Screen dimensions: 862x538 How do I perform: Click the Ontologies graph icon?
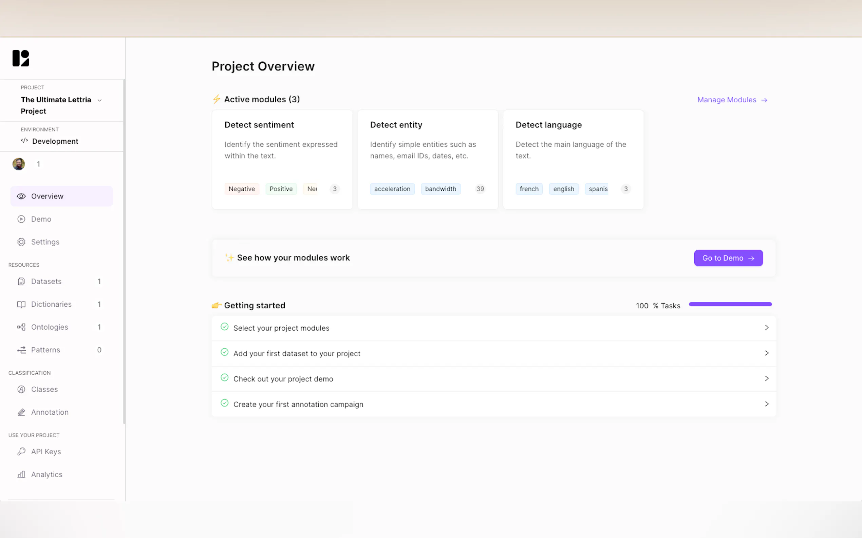21,327
